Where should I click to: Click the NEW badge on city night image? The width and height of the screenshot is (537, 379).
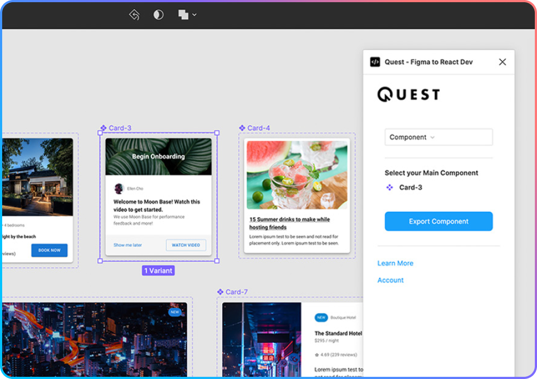click(x=174, y=312)
